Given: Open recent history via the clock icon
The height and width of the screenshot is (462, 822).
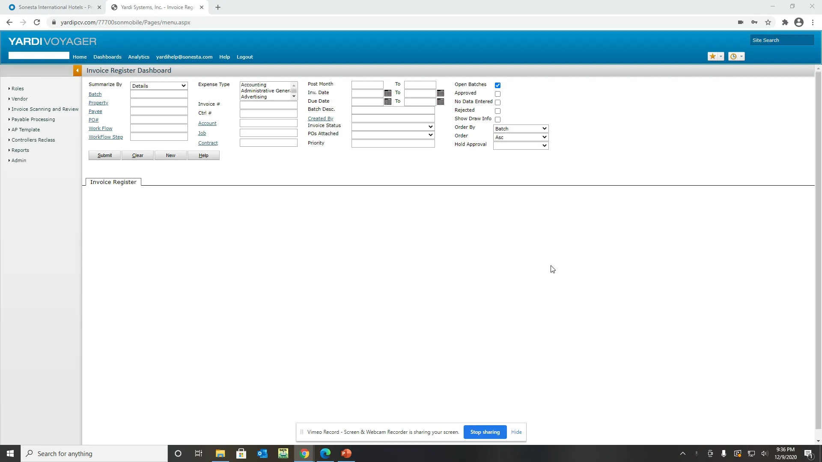Looking at the screenshot, I should pyautogui.click(x=733, y=56).
